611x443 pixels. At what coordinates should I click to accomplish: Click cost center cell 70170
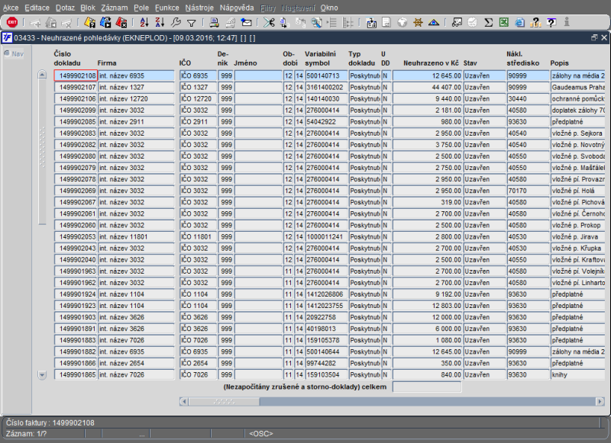pos(528,191)
